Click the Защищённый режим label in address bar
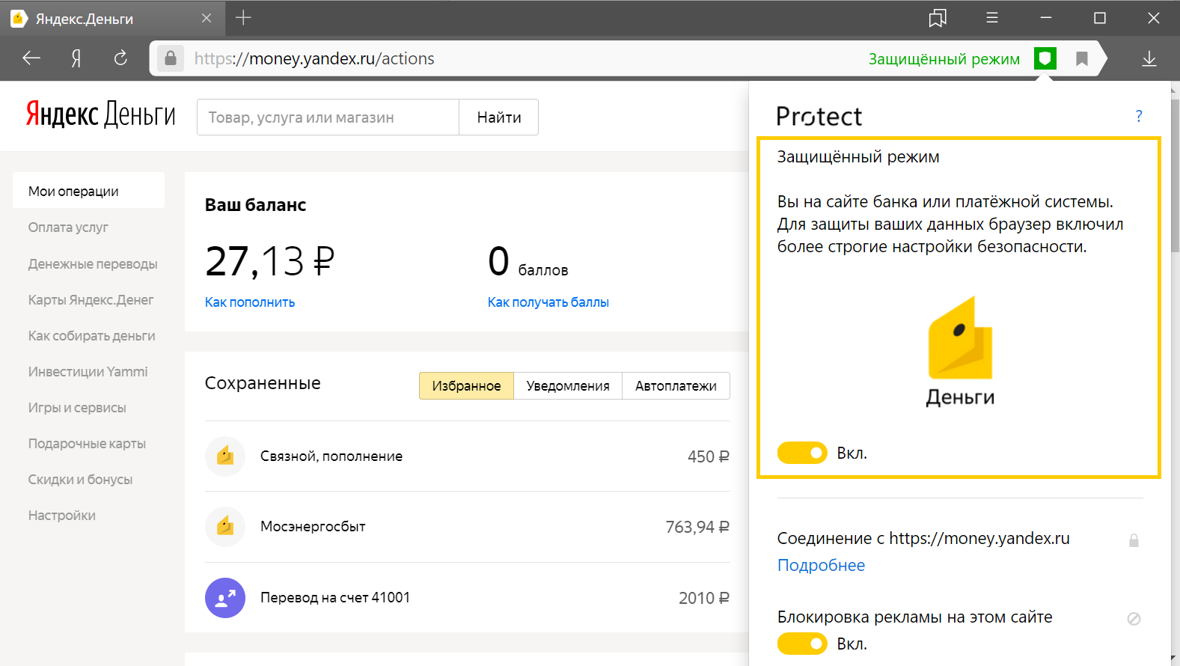Image resolution: width=1180 pixels, height=666 pixels. [944, 59]
